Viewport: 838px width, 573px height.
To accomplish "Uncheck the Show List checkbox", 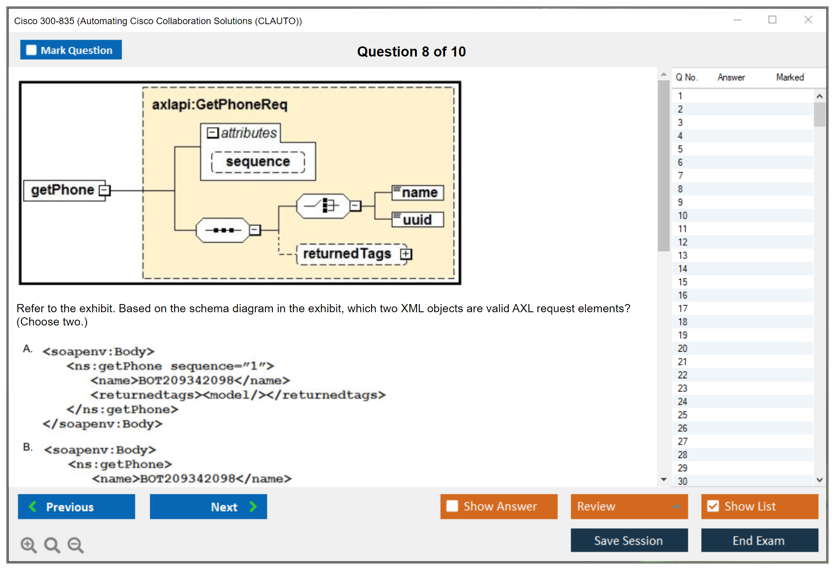I will 713,506.
